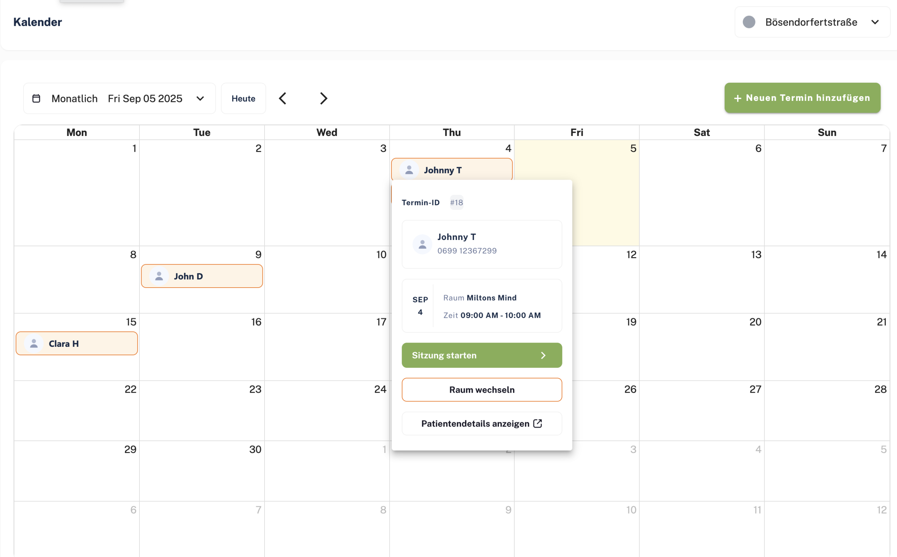
Task: Select day 29 Monday cell
Action: 77,471
